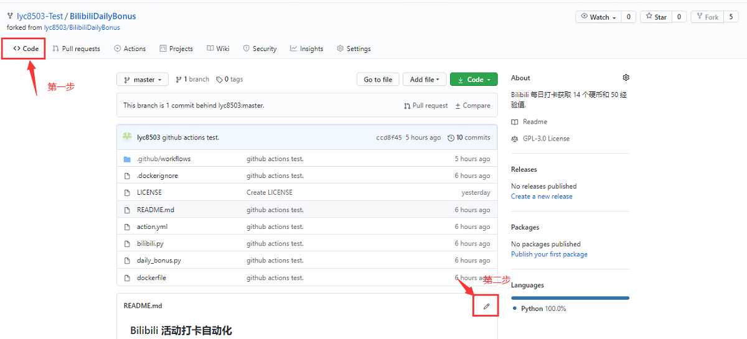Click the Python language bar
The width and height of the screenshot is (747, 339).
point(570,298)
